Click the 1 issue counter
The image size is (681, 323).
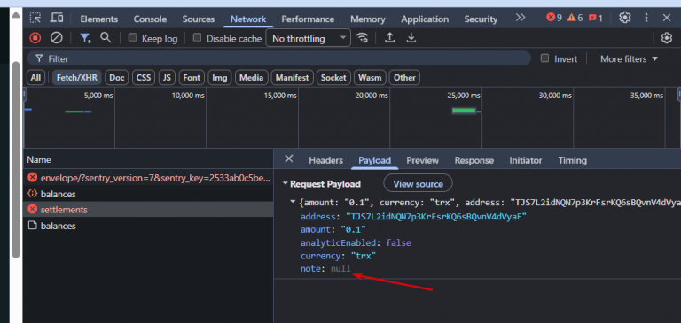click(x=596, y=18)
